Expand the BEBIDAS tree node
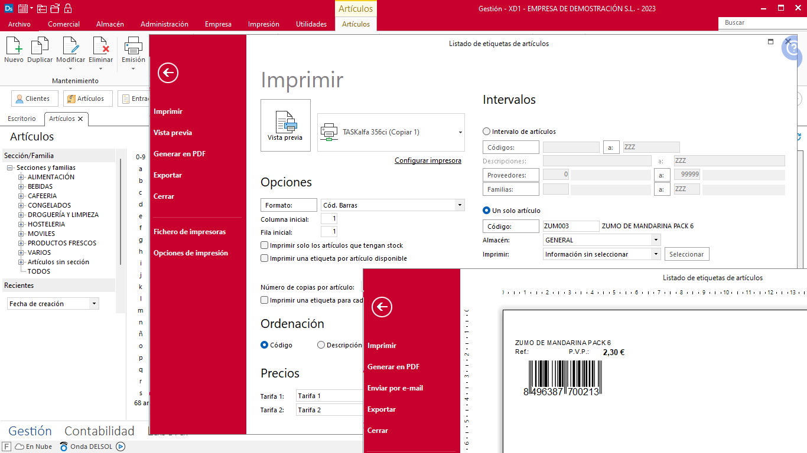This screenshot has width=807, height=453. point(21,186)
